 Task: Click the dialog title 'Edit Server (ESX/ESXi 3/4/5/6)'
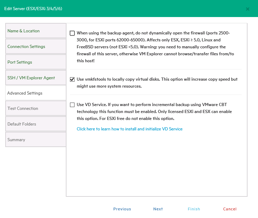pyautogui.click(x=33, y=9)
